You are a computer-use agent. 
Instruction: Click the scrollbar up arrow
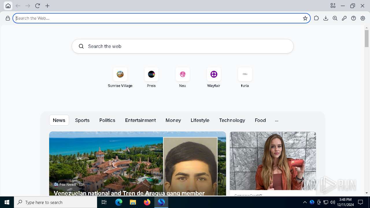[x=367, y=28]
